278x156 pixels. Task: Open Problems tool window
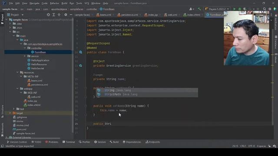point(52,142)
